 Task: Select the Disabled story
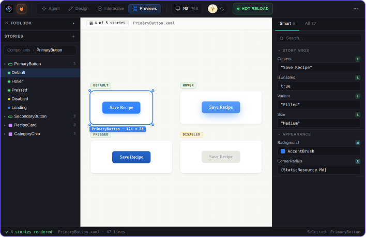pyautogui.click(x=40, y=99)
